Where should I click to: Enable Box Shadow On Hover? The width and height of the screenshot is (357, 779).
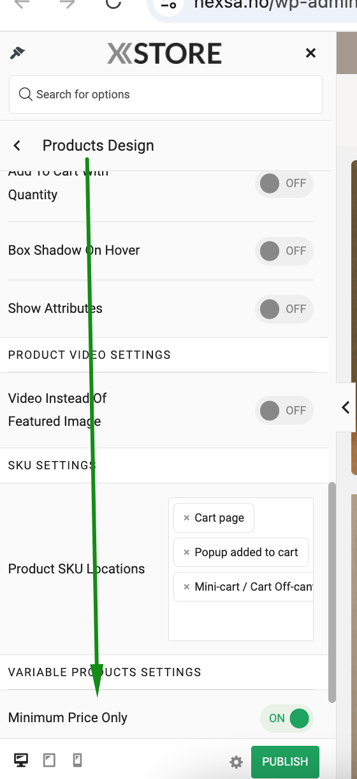tap(284, 251)
